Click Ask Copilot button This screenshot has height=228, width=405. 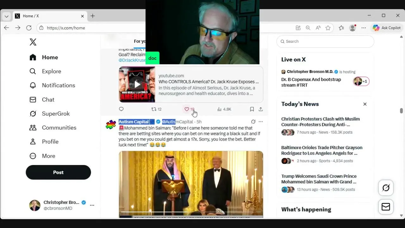pyautogui.click(x=387, y=28)
